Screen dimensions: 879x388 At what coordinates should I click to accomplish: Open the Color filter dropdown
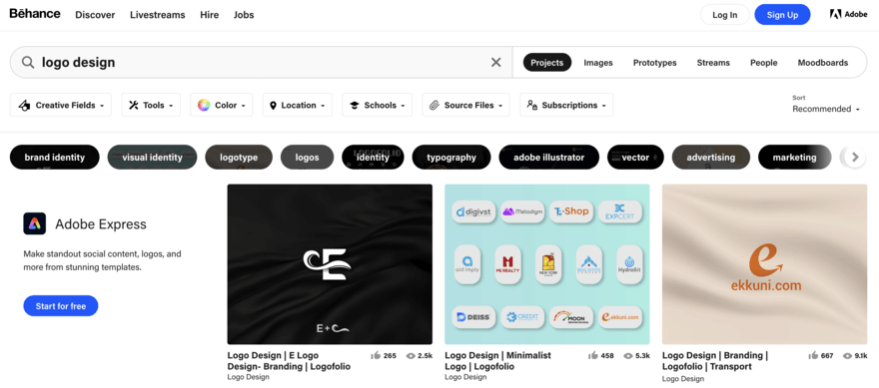(x=222, y=105)
